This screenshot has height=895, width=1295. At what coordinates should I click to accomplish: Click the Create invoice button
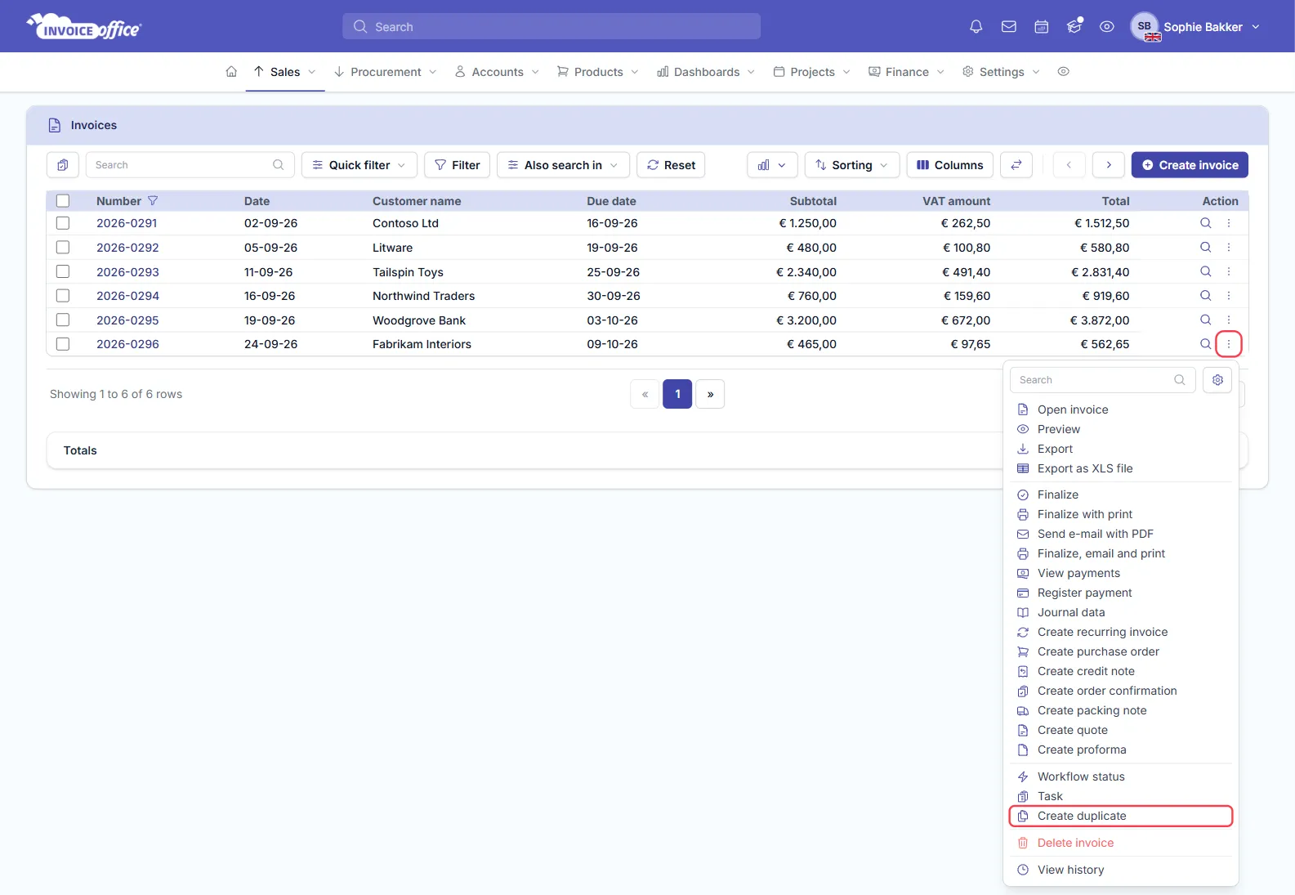tap(1190, 165)
